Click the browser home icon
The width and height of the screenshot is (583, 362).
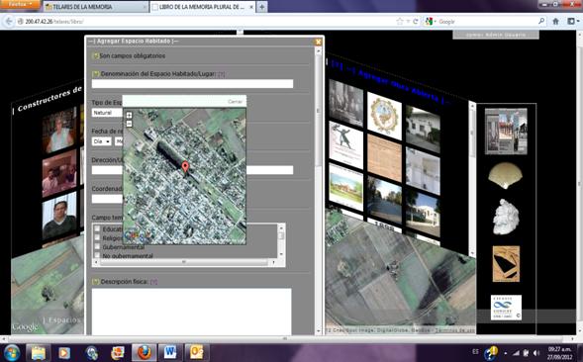[555, 22]
